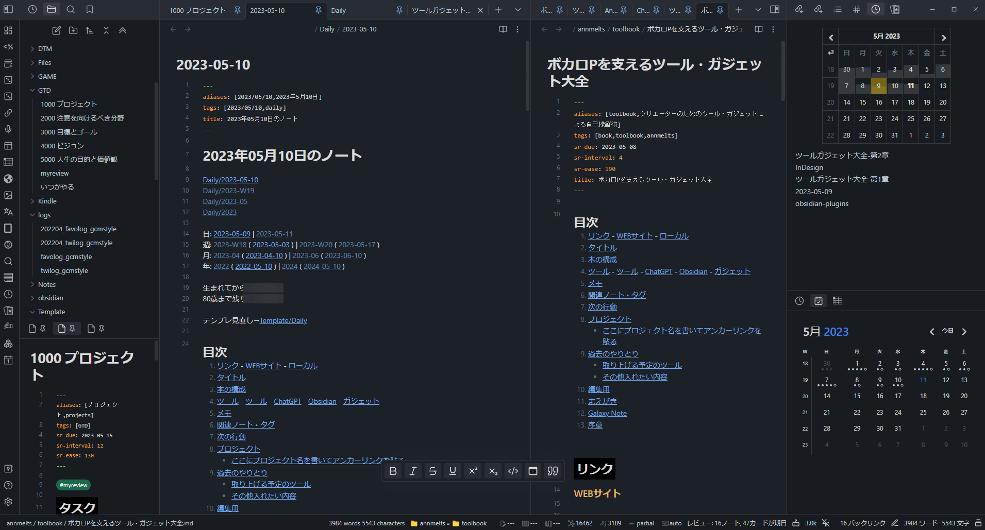Open settings with the gear icon
The width and height of the screenshot is (985, 530).
pos(8,502)
